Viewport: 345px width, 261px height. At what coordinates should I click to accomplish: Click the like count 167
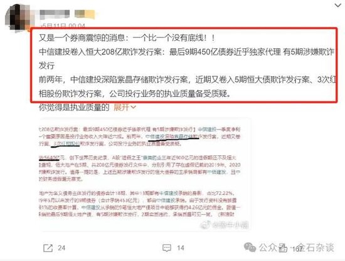point(297,249)
